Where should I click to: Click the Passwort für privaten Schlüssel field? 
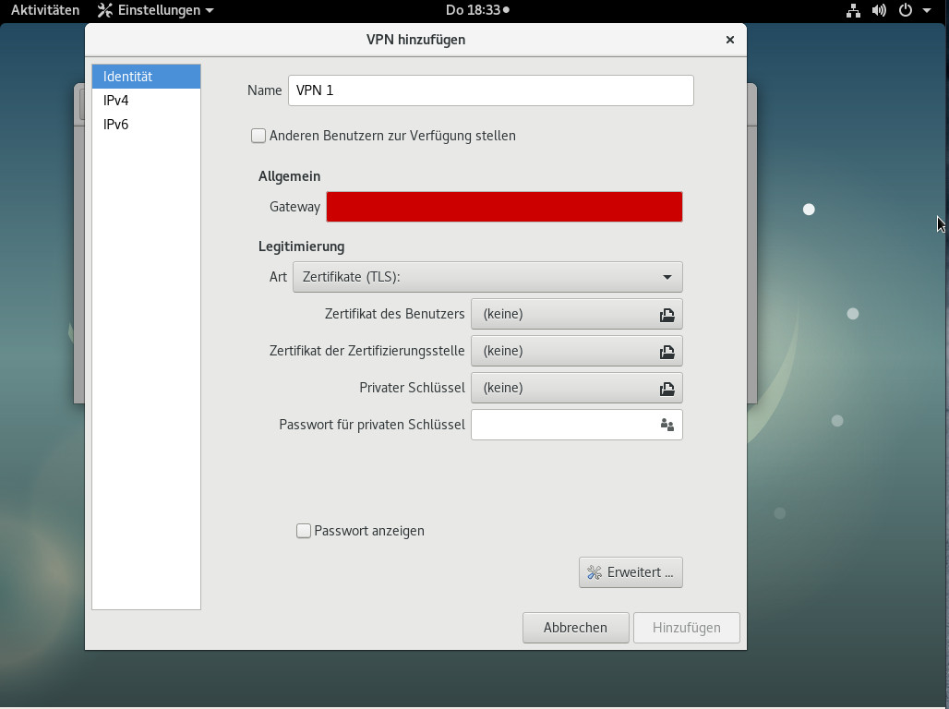(577, 425)
